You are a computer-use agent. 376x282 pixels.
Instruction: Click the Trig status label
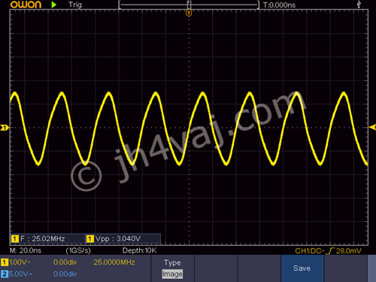[x=75, y=5]
